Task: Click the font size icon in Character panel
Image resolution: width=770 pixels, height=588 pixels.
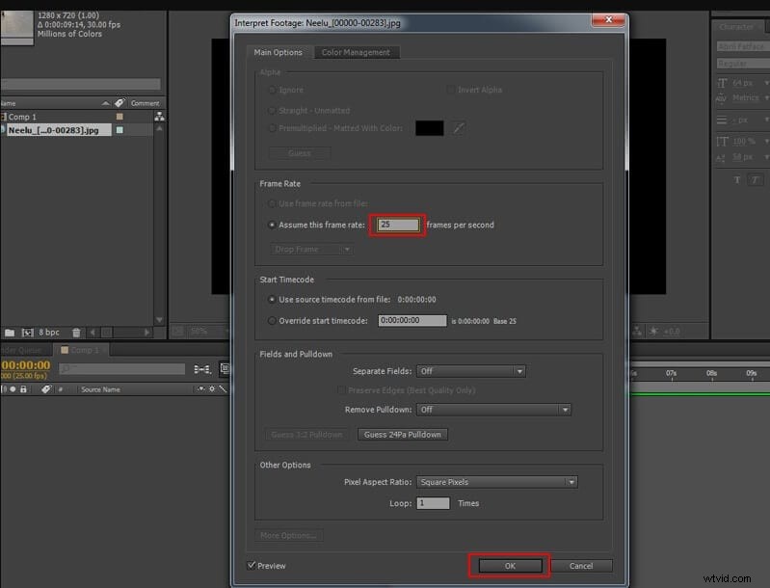Action: [x=722, y=83]
